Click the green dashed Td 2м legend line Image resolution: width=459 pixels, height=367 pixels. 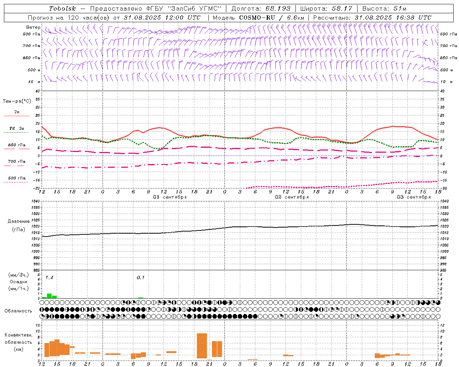coord(16,133)
